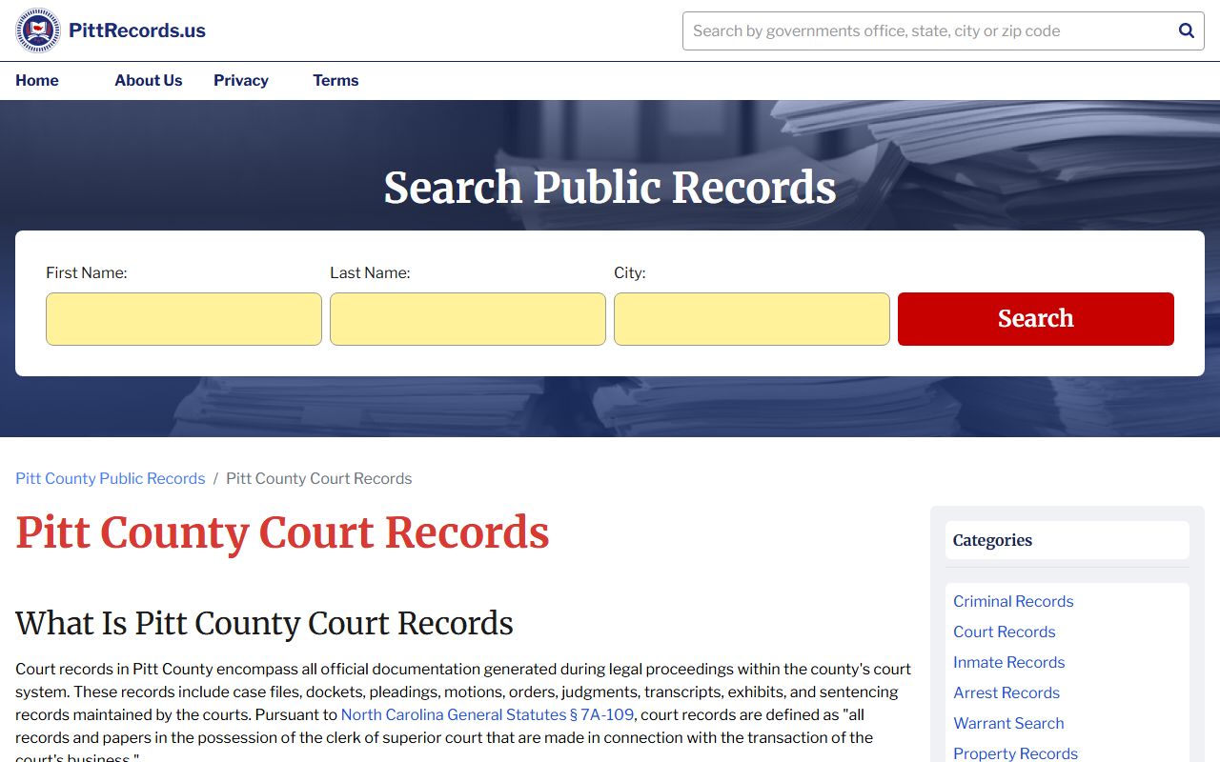1220x762 pixels.
Task: Click the Categories sidebar heading
Action: 992,540
